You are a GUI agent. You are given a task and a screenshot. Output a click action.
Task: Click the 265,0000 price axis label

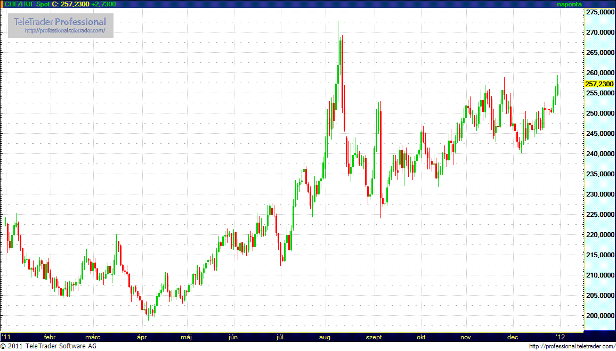[600, 53]
